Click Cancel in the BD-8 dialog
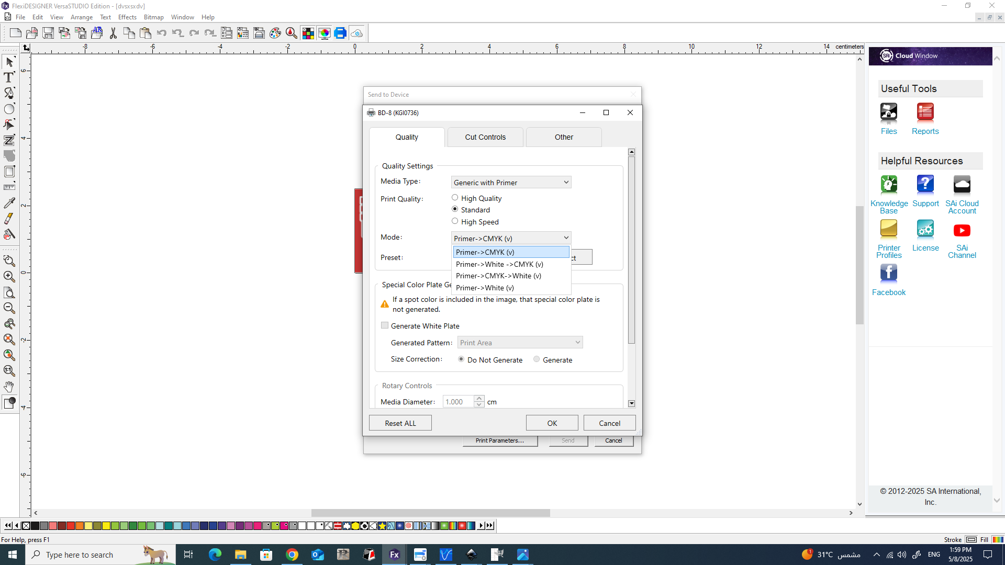This screenshot has height=565, width=1005. tap(610, 423)
